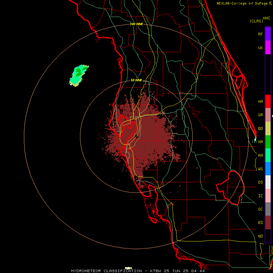273x273 pixels.
Task: Select the light pink IC legend swatch
Action: pyautogui.click(x=268, y=196)
